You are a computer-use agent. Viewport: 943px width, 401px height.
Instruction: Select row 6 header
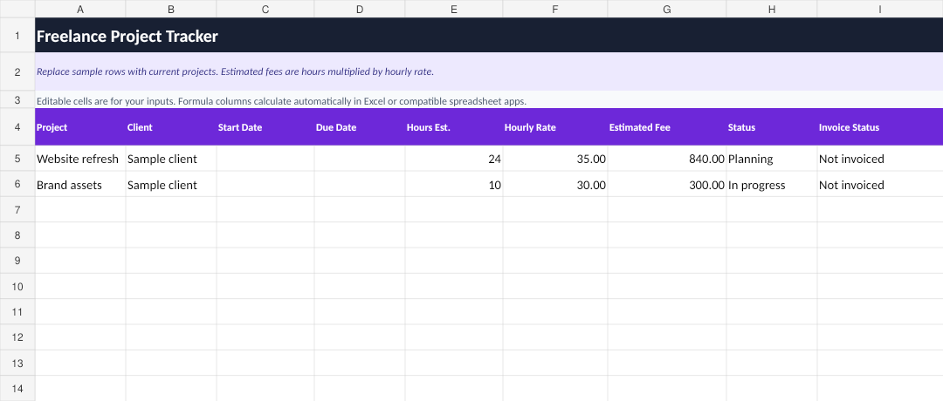click(x=17, y=184)
